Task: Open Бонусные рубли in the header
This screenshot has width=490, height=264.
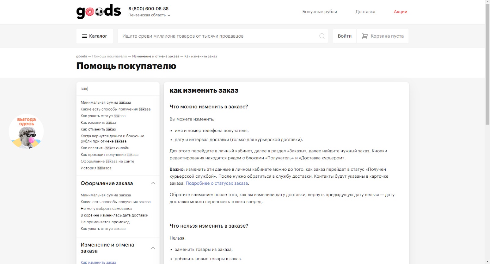Action: (x=320, y=12)
